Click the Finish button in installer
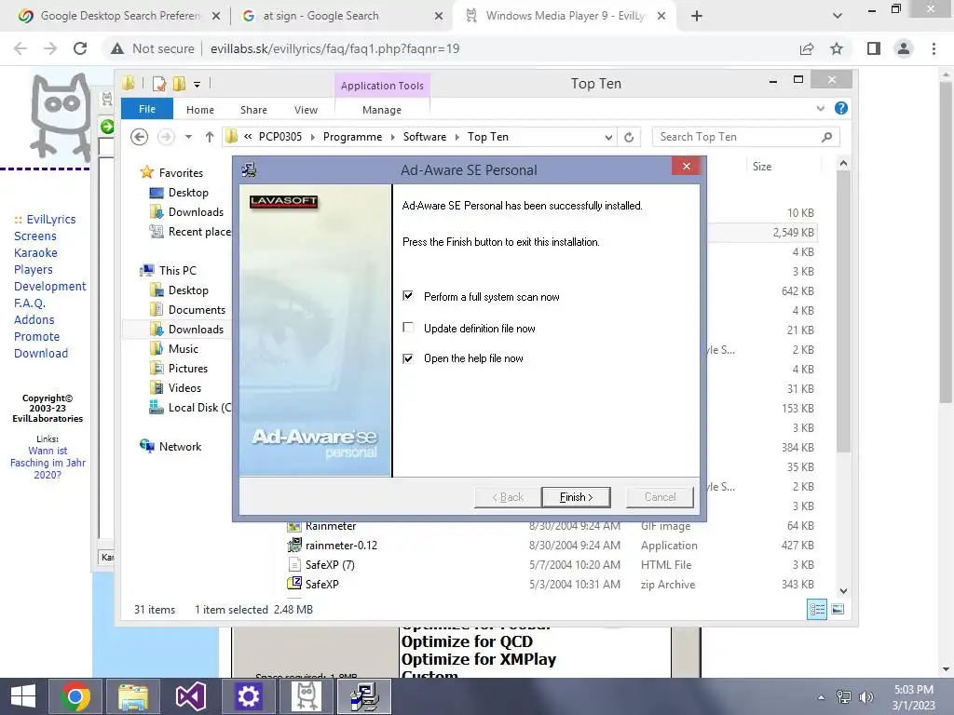This screenshot has width=954, height=715. (576, 497)
